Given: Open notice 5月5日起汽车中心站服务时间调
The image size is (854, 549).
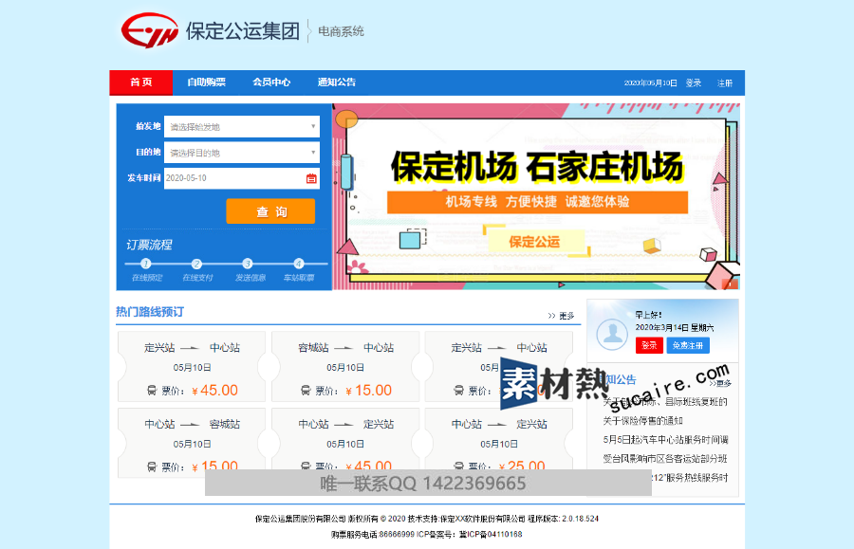Looking at the screenshot, I should click(x=665, y=440).
